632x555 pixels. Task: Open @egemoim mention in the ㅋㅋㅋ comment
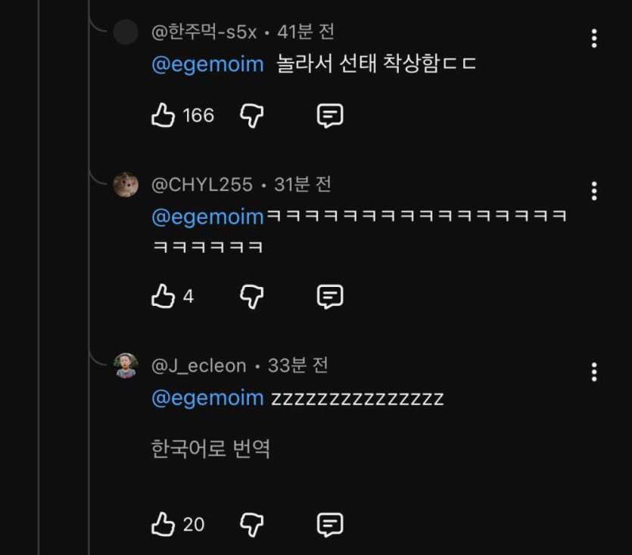208,217
